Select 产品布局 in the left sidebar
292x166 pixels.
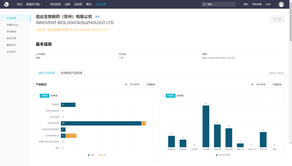point(15,18)
